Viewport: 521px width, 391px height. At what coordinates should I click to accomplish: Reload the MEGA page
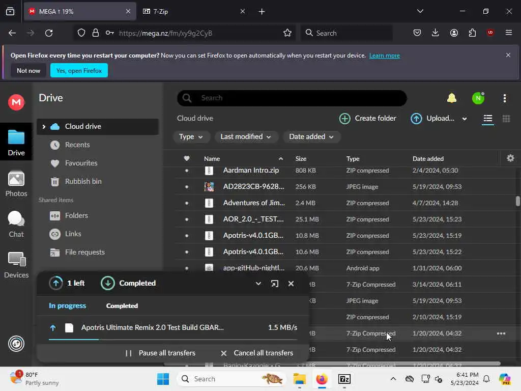(49, 33)
